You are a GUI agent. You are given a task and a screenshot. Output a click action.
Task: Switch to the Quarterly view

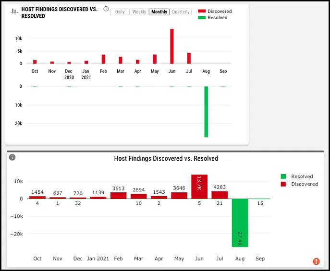(x=181, y=12)
